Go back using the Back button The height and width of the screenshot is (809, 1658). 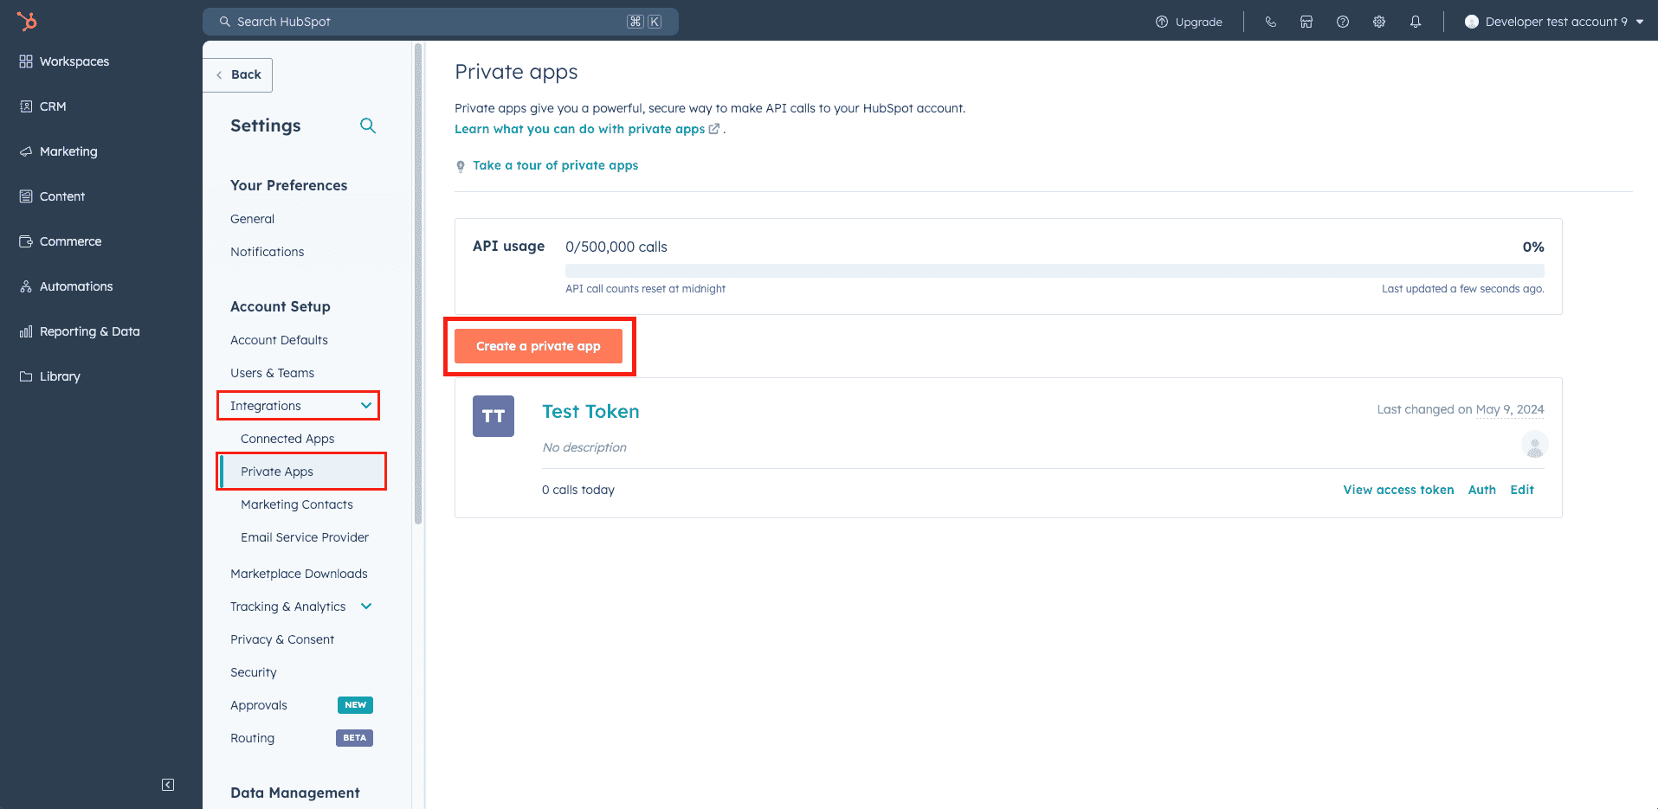click(238, 75)
